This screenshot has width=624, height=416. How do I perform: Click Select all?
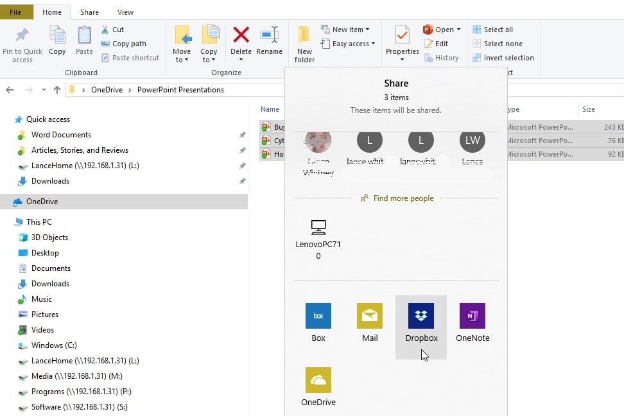click(492, 30)
